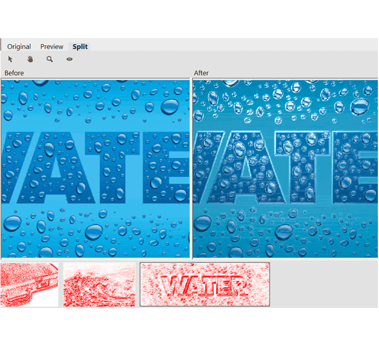379x346 pixels.
Task: Click empty gray area right of the thumbnails
Action: click(x=323, y=284)
